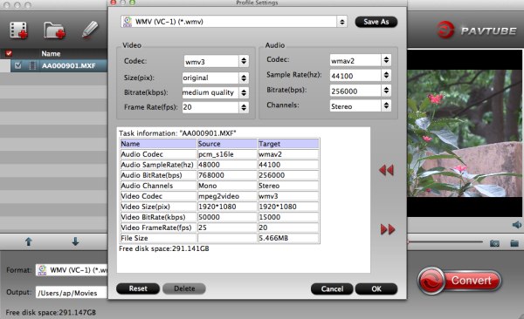The height and width of the screenshot is (319, 524).
Task: Open the Sample Rate(hz) dropdown
Action: click(360, 76)
